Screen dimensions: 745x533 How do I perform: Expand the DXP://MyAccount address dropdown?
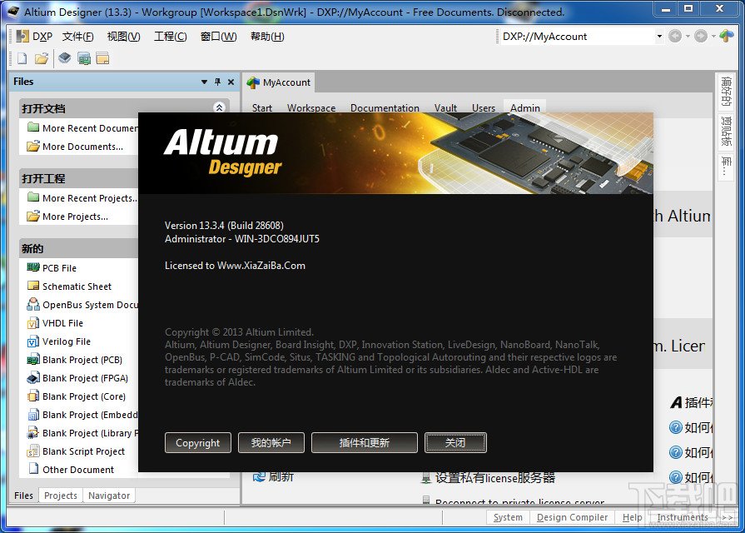tap(659, 36)
